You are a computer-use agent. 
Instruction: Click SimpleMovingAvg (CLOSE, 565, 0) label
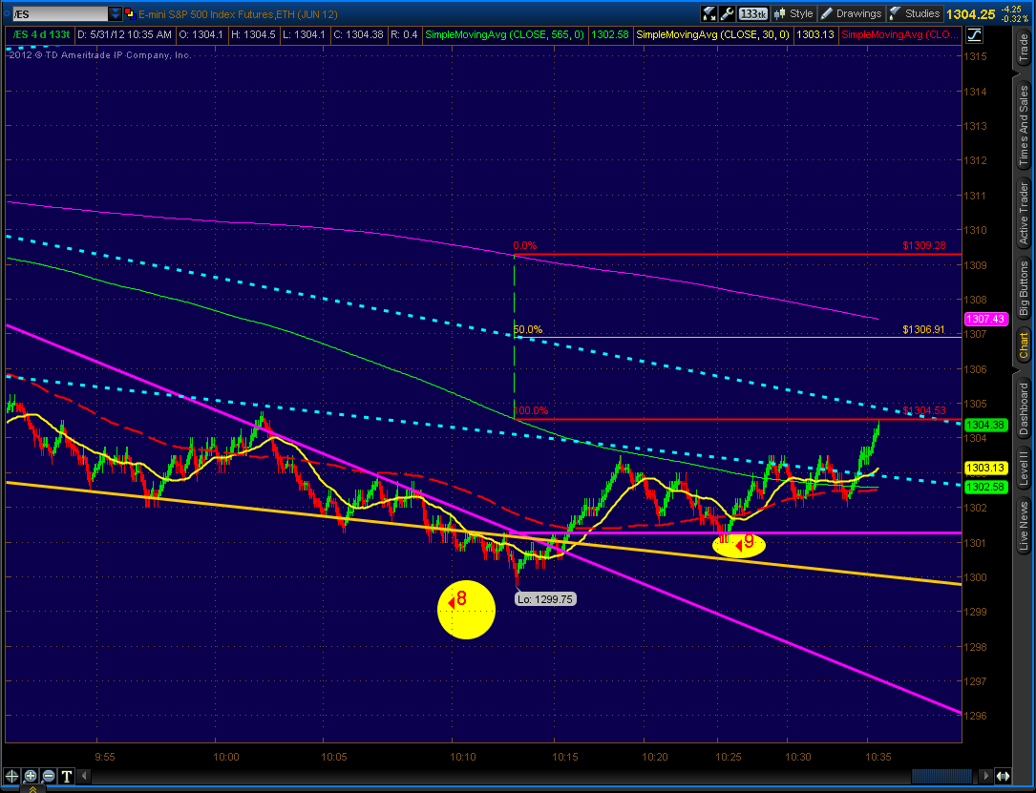(505, 34)
